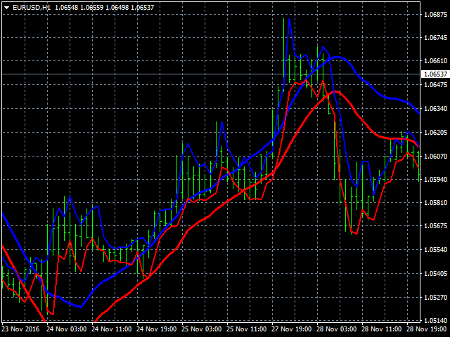Click the 24 Nov 11:00 time label
Viewport: 450px width, 337px height.
tap(111, 329)
